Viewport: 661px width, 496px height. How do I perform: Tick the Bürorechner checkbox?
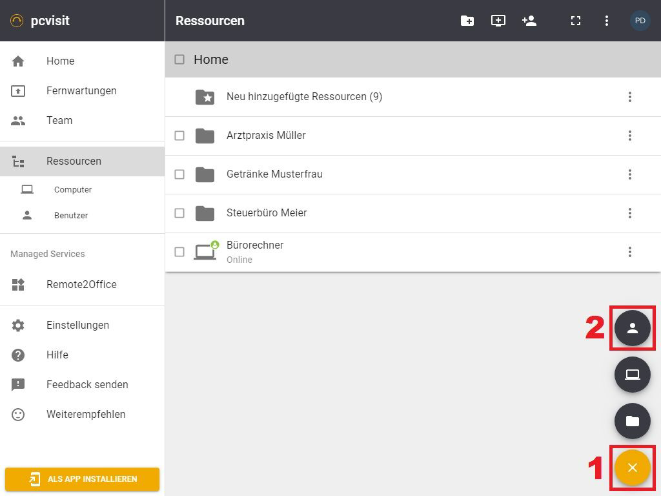[179, 252]
